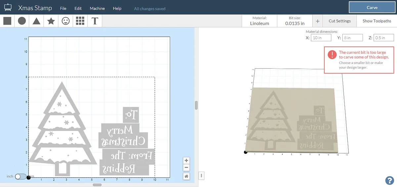Click the X material dimension field
This screenshot has height=187, width=397.
(x=321, y=38)
